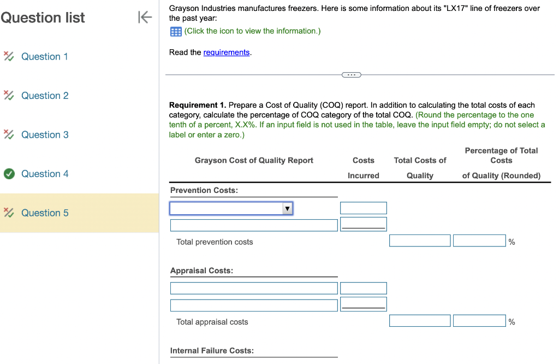Open Question 1 from the list

pos(45,56)
